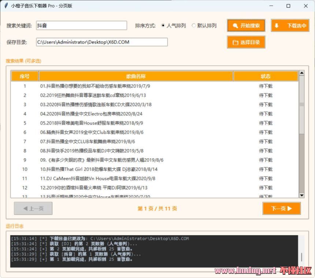Click the 待下载 status in row 1
The image size is (315, 278).
[x=266, y=86]
